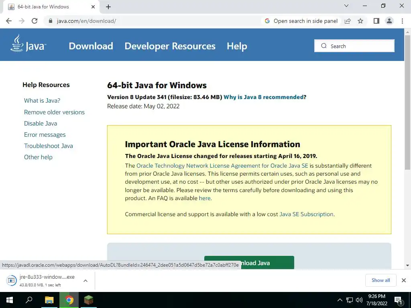Click the Help Resources heading
The height and width of the screenshot is (308, 411).
pyautogui.click(x=46, y=85)
